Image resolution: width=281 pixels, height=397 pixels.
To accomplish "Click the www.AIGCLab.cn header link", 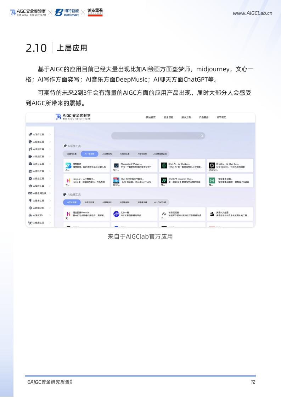I will [253, 13].
